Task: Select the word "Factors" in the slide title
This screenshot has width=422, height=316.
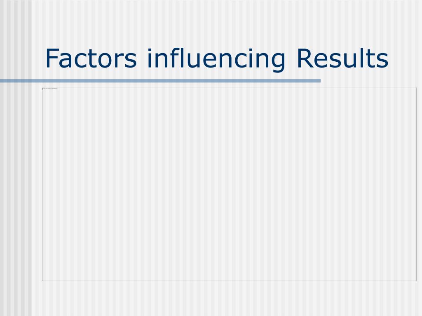Action: pyautogui.click(x=91, y=58)
